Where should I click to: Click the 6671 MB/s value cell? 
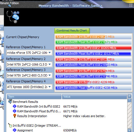[70, 111]
